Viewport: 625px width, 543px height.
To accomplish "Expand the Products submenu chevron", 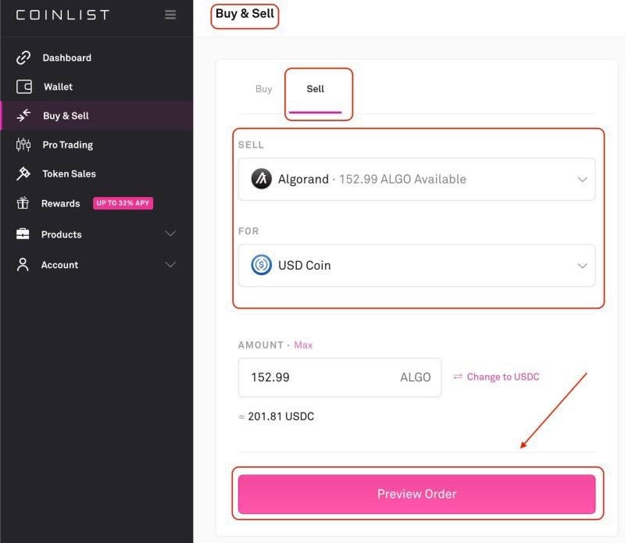I will coord(170,234).
